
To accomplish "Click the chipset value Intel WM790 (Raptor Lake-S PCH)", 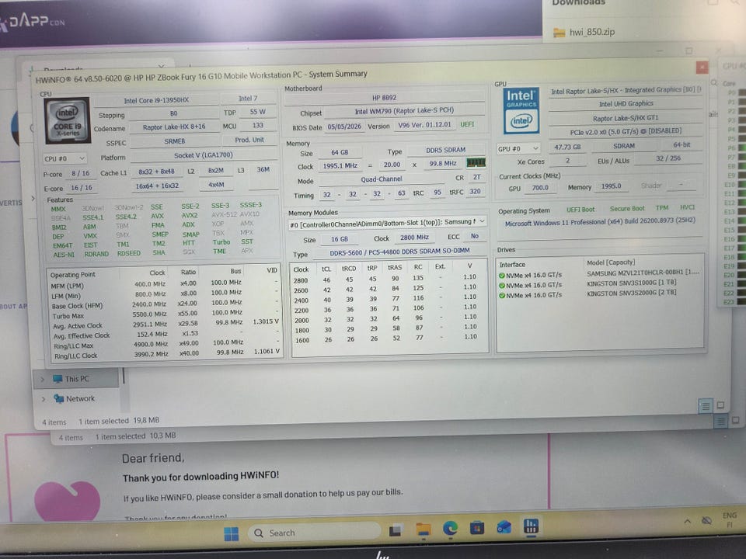I will pyautogui.click(x=404, y=111).
